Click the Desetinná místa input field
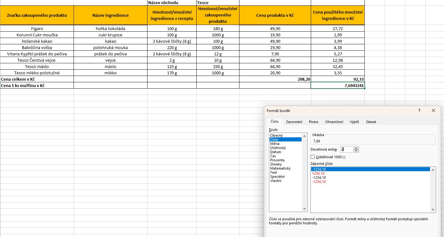This screenshot has height=237, width=444. 346,149
